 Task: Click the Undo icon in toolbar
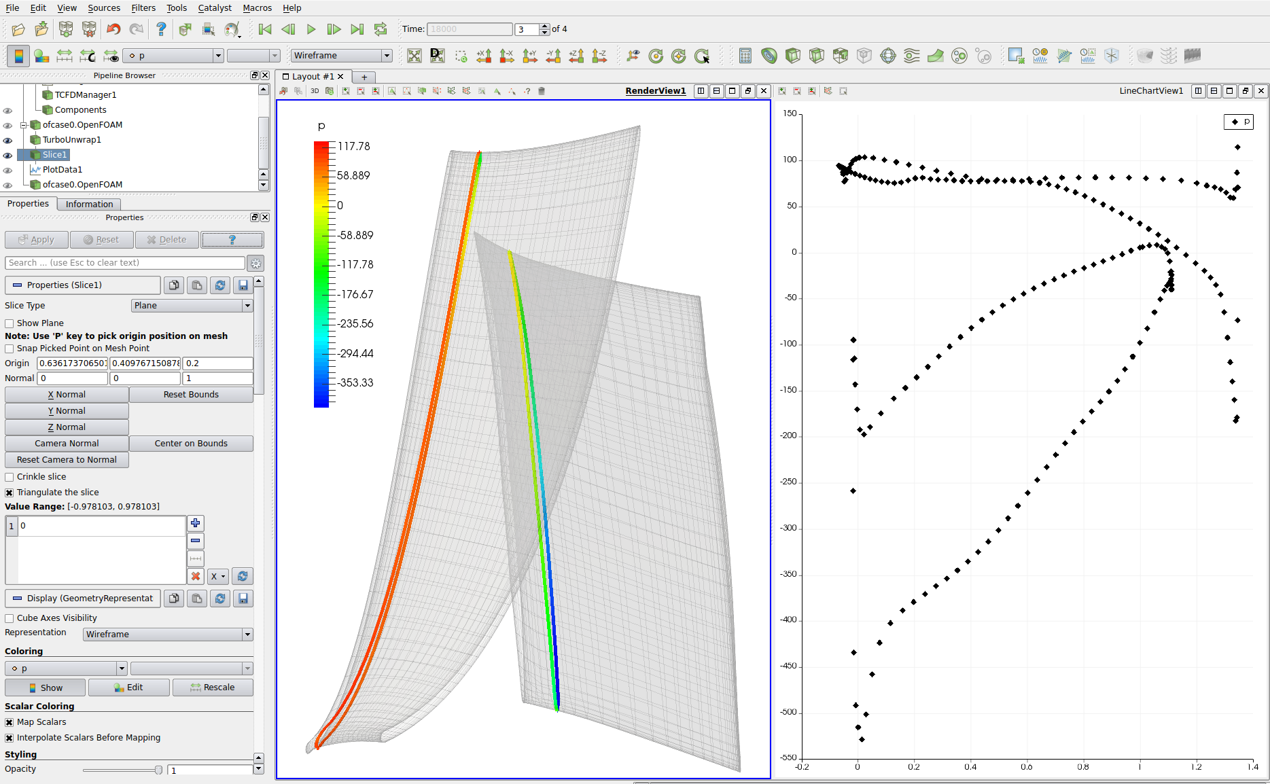[113, 29]
